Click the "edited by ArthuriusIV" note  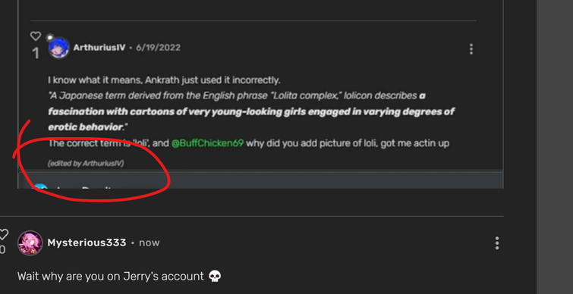(x=86, y=164)
